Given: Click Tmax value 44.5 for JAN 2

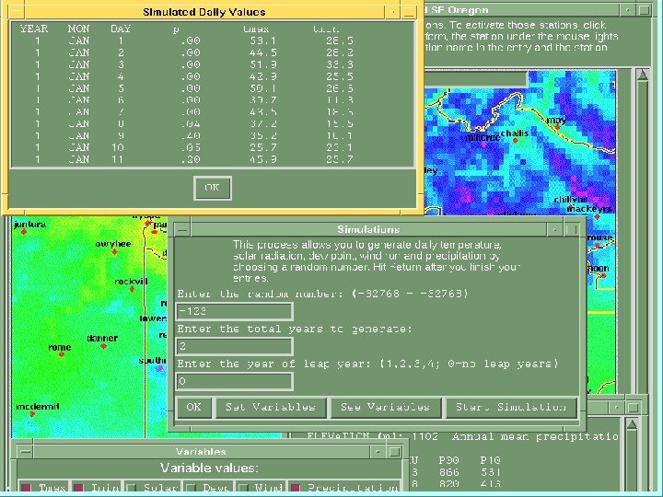Looking at the screenshot, I should tap(263, 52).
